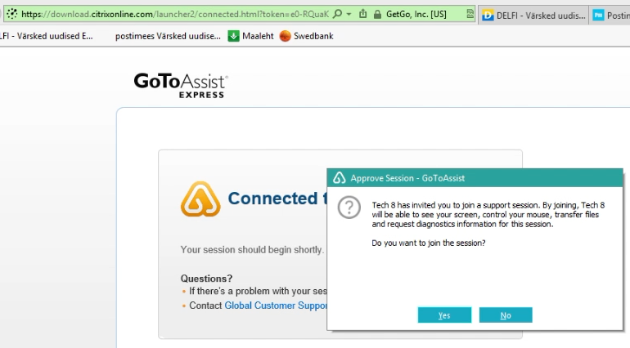The image size is (630, 348).
Task: Open the DELFI Värsked uudised bookmark
Action: coord(46,36)
